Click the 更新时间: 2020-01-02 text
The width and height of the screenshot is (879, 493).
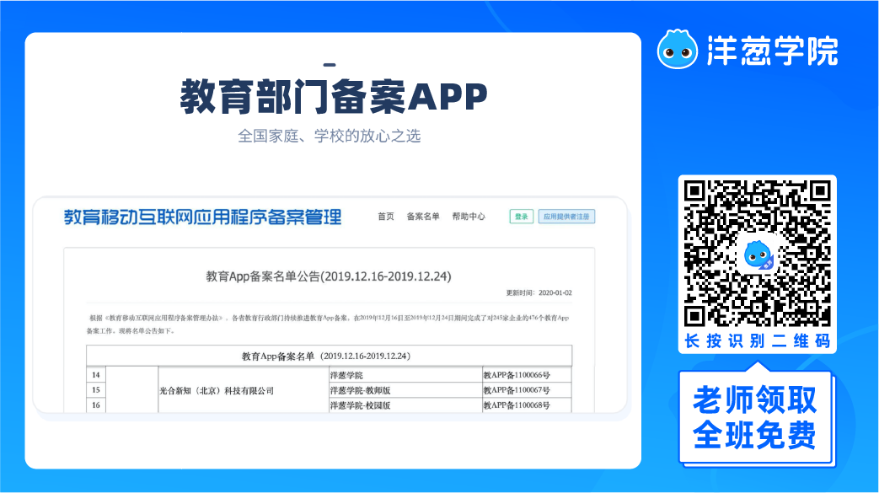(539, 292)
